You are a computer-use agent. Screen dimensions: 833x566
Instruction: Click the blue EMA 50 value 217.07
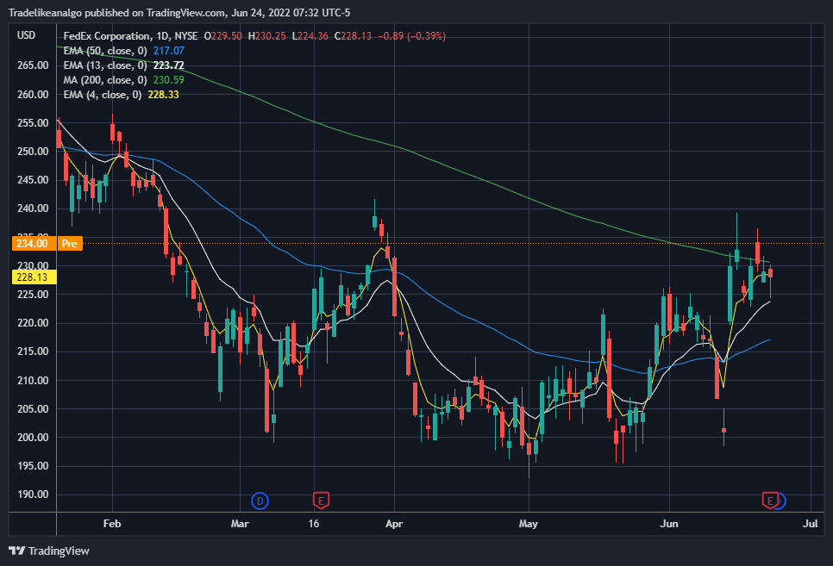[169, 51]
